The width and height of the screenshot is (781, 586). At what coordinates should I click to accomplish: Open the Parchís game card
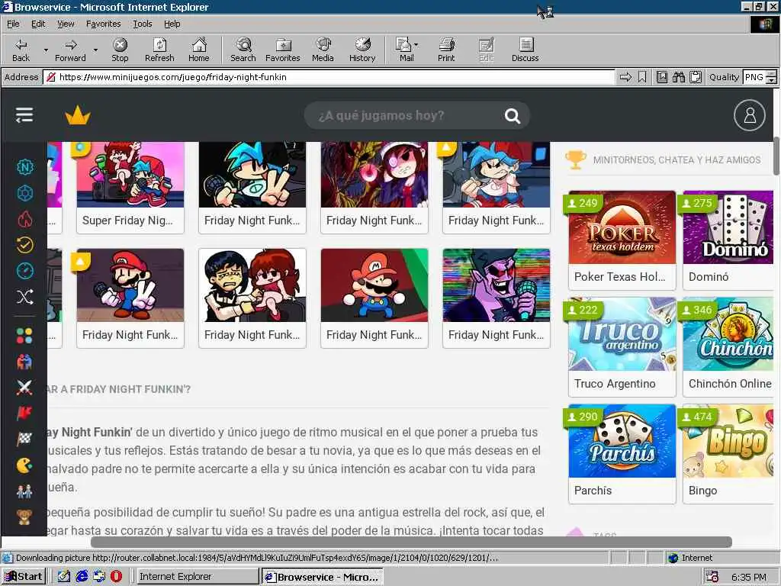point(622,454)
